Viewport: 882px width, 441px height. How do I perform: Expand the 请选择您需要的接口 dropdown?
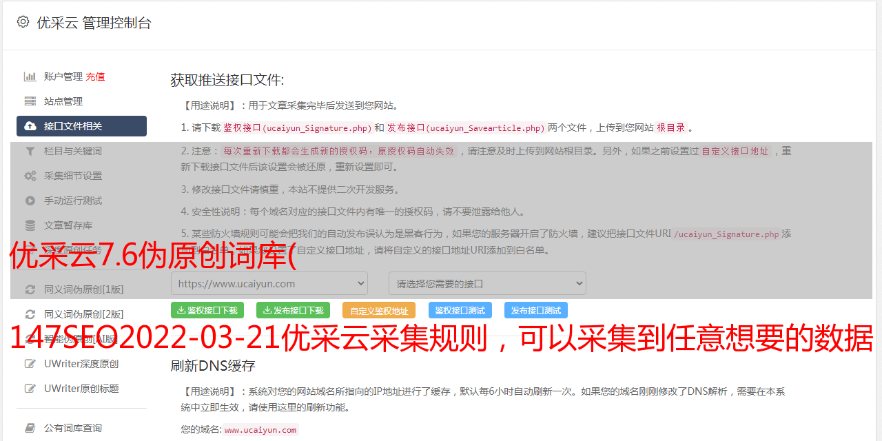coord(487,283)
